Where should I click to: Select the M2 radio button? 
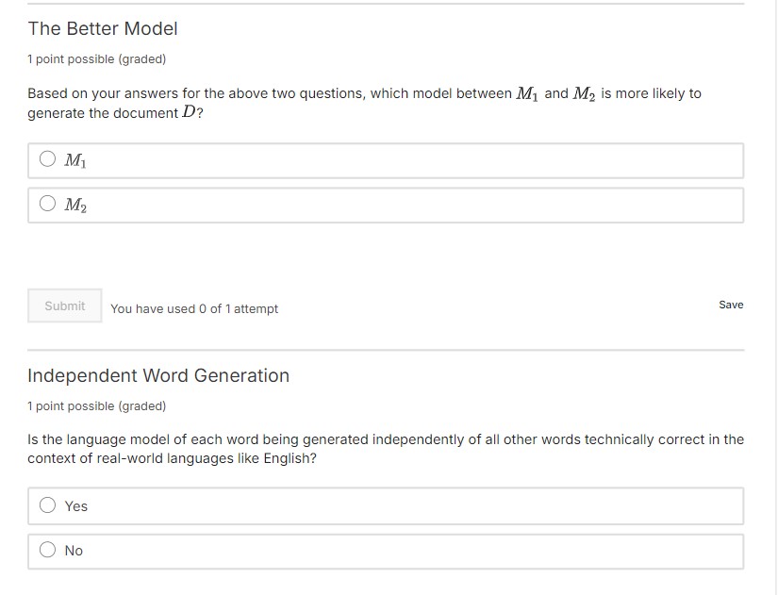coord(48,204)
